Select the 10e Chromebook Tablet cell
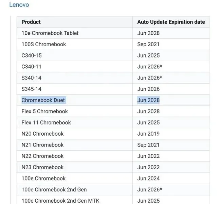Image resolution: width=220 pixels, height=204 pixels. [50, 33]
